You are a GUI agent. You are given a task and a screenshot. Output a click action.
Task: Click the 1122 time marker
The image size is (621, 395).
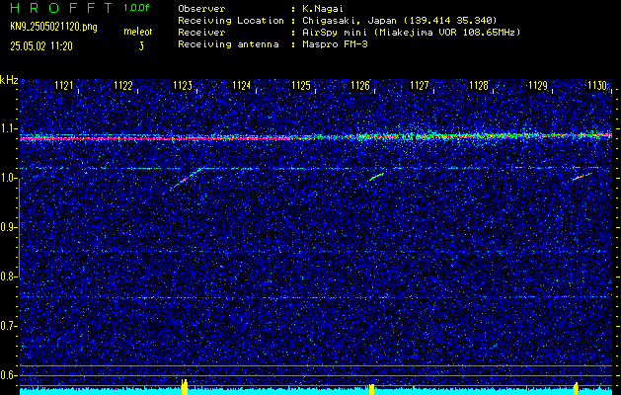click(x=123, y=86)
